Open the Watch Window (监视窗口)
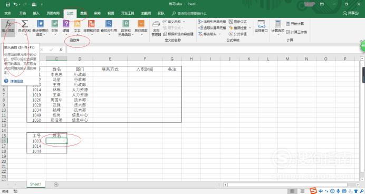The height and width of the screenshot is (194, 365). (261, 26)
